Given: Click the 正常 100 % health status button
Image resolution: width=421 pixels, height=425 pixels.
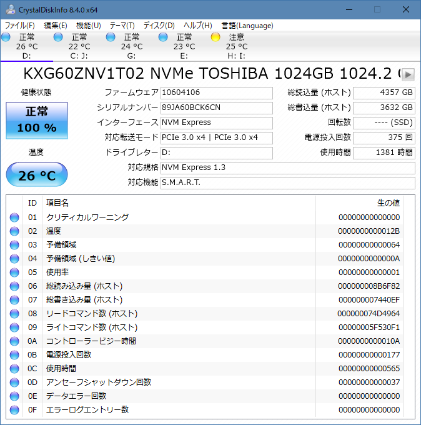Looking at the screenshot, I should click(x=37, y=121).
